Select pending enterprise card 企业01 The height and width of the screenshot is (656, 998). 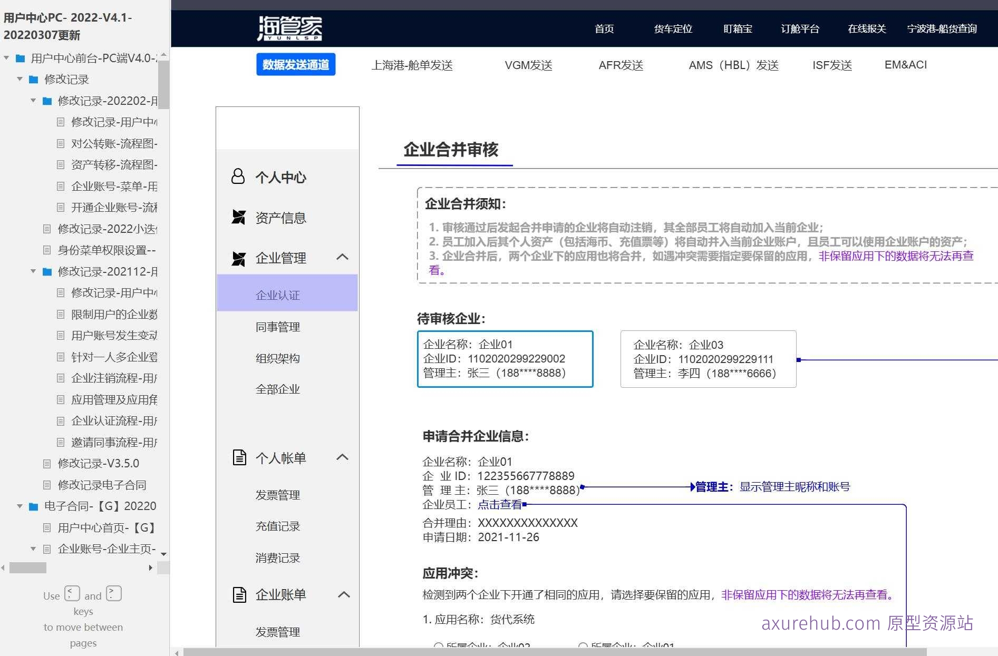(x=505, y=359)
